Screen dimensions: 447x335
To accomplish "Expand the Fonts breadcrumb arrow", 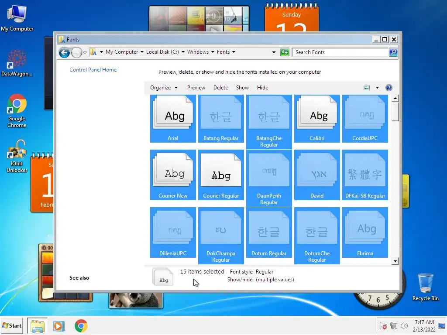I will point(234,52).
